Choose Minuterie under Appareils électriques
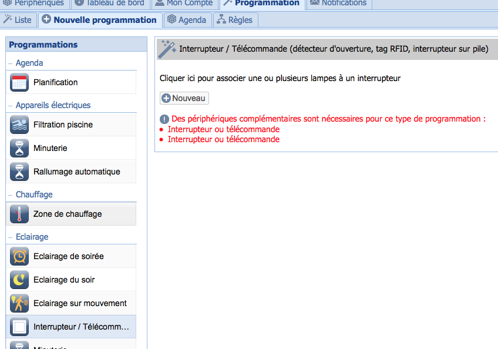This screenshot has width=498, height=349. [x=71, y=148]
